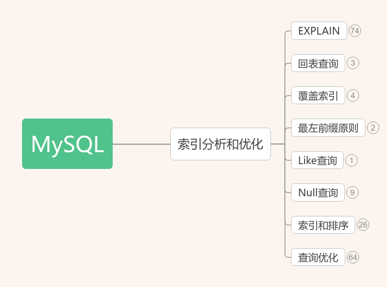Select the MySQL root node
Viewport: 387px width, 287px height.
(67, 144)
